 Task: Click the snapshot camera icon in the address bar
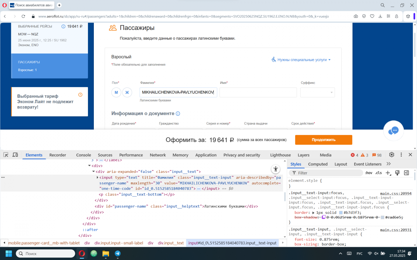[x=356, y=16]
